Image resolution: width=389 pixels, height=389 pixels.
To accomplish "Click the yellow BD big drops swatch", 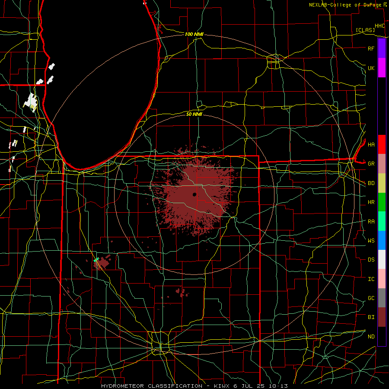I will tap(382, 183).
